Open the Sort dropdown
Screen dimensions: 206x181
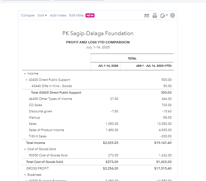42,15
